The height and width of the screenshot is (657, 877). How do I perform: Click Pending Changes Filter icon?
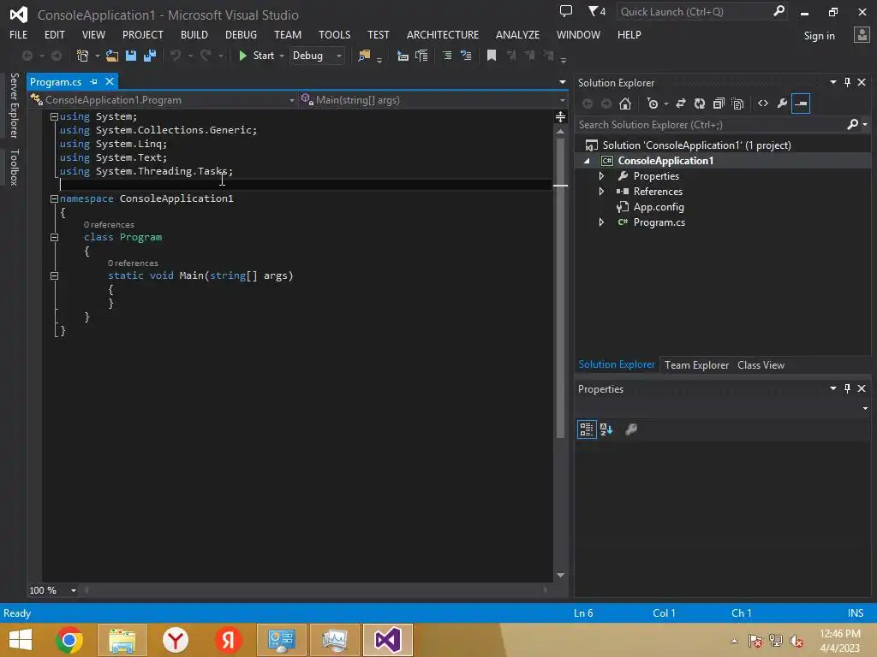652,104
